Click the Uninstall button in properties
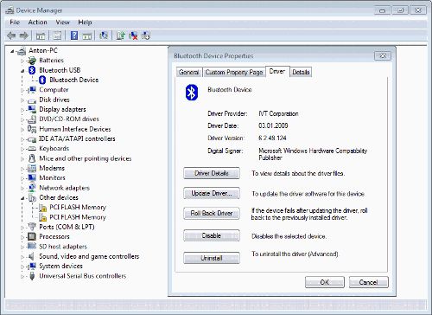This screenshot has height=315, width=432. point(212,258)
